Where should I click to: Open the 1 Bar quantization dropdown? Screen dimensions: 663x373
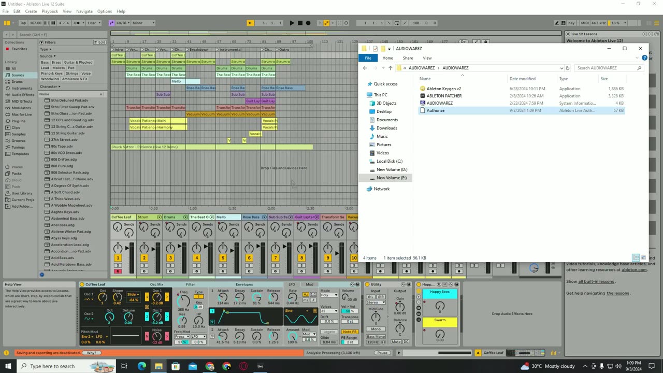(x=94, y=23)
